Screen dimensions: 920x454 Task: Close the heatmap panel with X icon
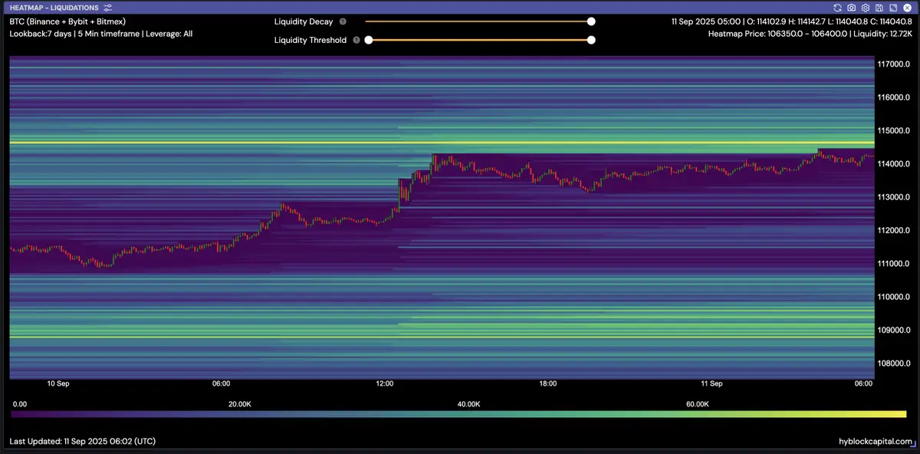coord(906,8)
